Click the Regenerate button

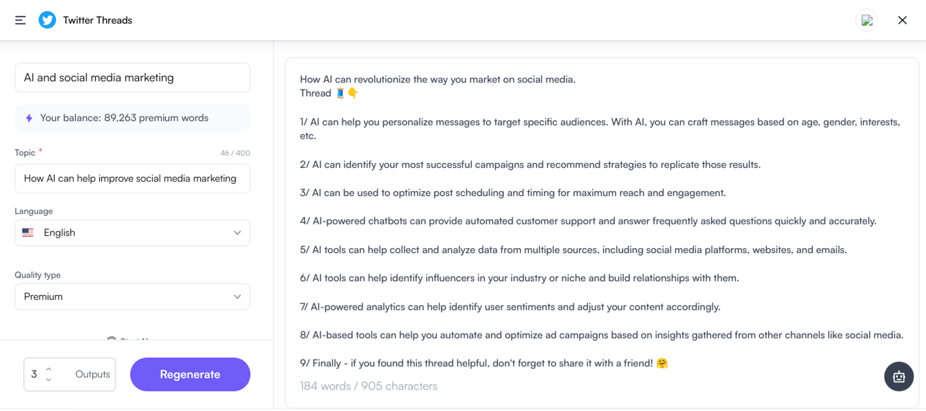click(190, 374)
